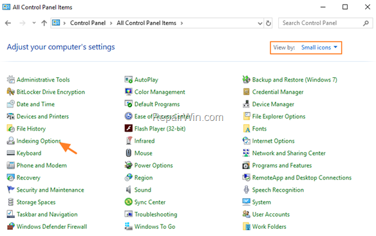Open Taskbar and Navigation link
This screenshot has height=236, width=376.
tap(47, 214)
